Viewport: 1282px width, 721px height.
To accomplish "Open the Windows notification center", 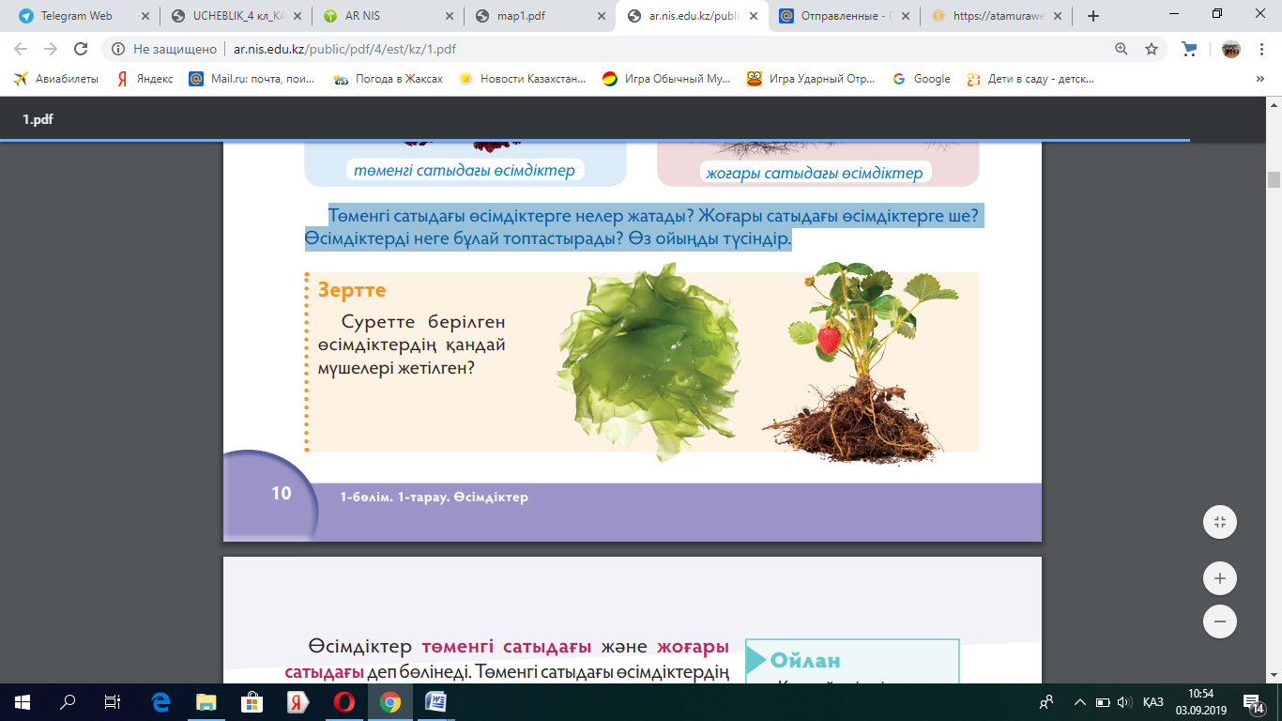I will point(1252,702).
